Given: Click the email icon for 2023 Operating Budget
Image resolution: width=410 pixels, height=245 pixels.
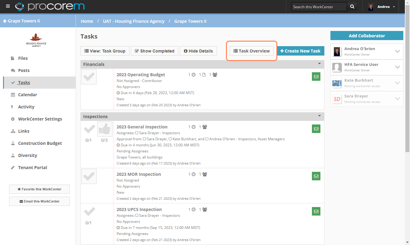Looking at the screenshot, I should pyautogui.click(x=316, y=77).
